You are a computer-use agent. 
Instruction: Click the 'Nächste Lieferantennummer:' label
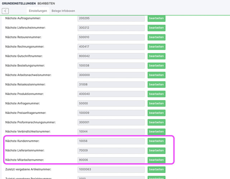(25, 150)
